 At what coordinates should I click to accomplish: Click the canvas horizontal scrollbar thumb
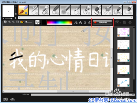(x=73, y=91)
